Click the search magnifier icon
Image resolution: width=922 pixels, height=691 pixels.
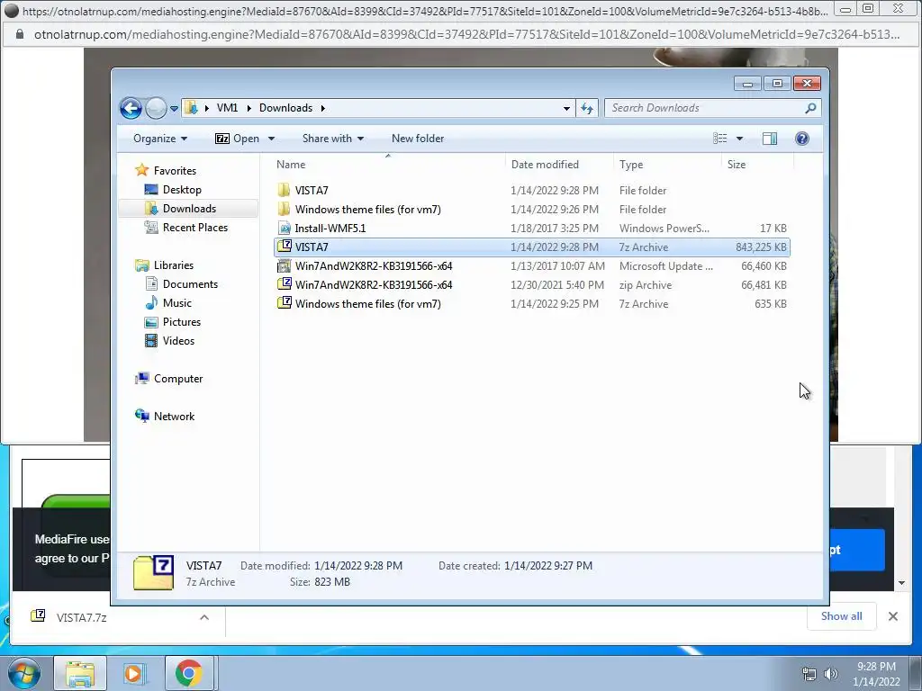tap(811, 108)
